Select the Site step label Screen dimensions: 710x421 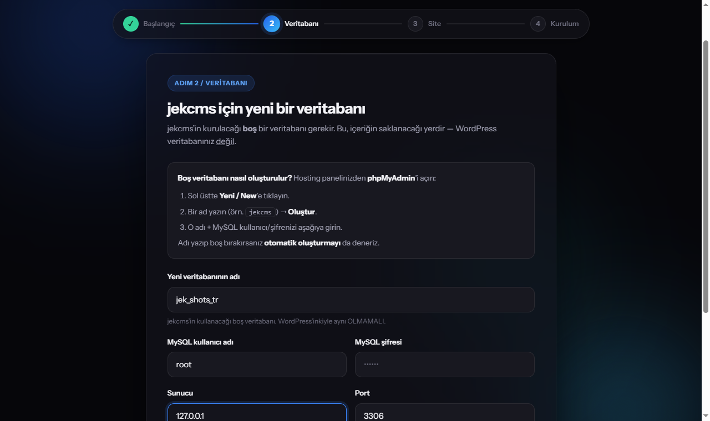coord(434,24)
